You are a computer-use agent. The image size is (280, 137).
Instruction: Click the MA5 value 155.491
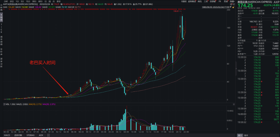(x=11, y=7)
